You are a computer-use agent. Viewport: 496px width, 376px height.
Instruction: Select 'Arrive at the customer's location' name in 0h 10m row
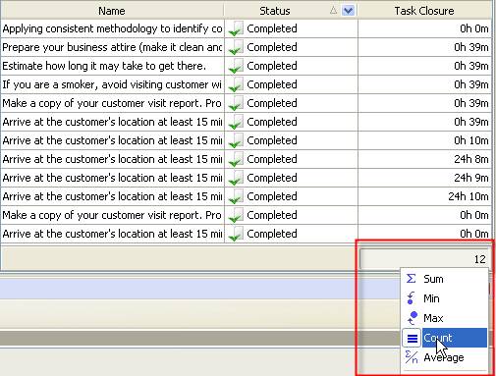112,140
